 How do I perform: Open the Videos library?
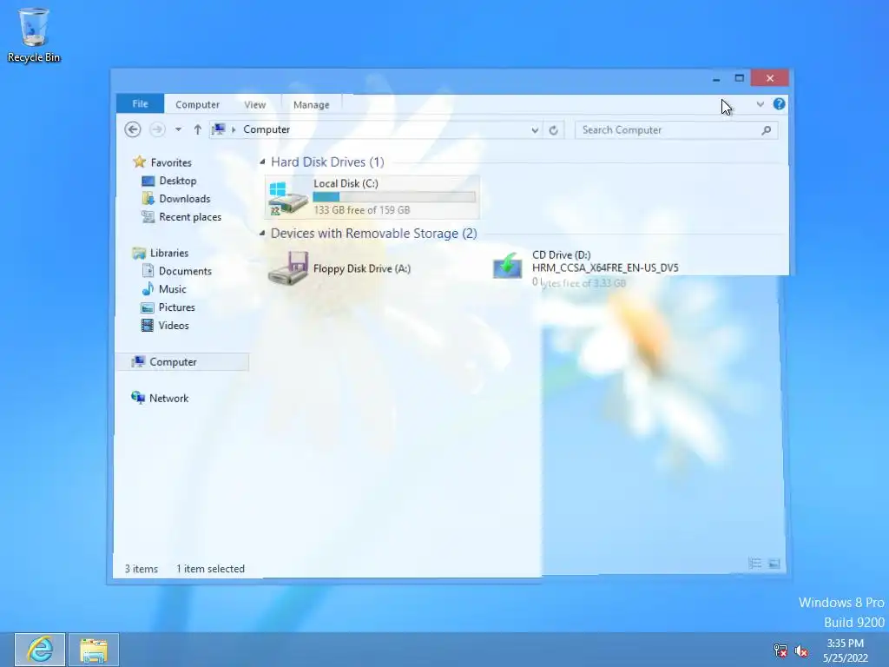click(x=174, y=326)
